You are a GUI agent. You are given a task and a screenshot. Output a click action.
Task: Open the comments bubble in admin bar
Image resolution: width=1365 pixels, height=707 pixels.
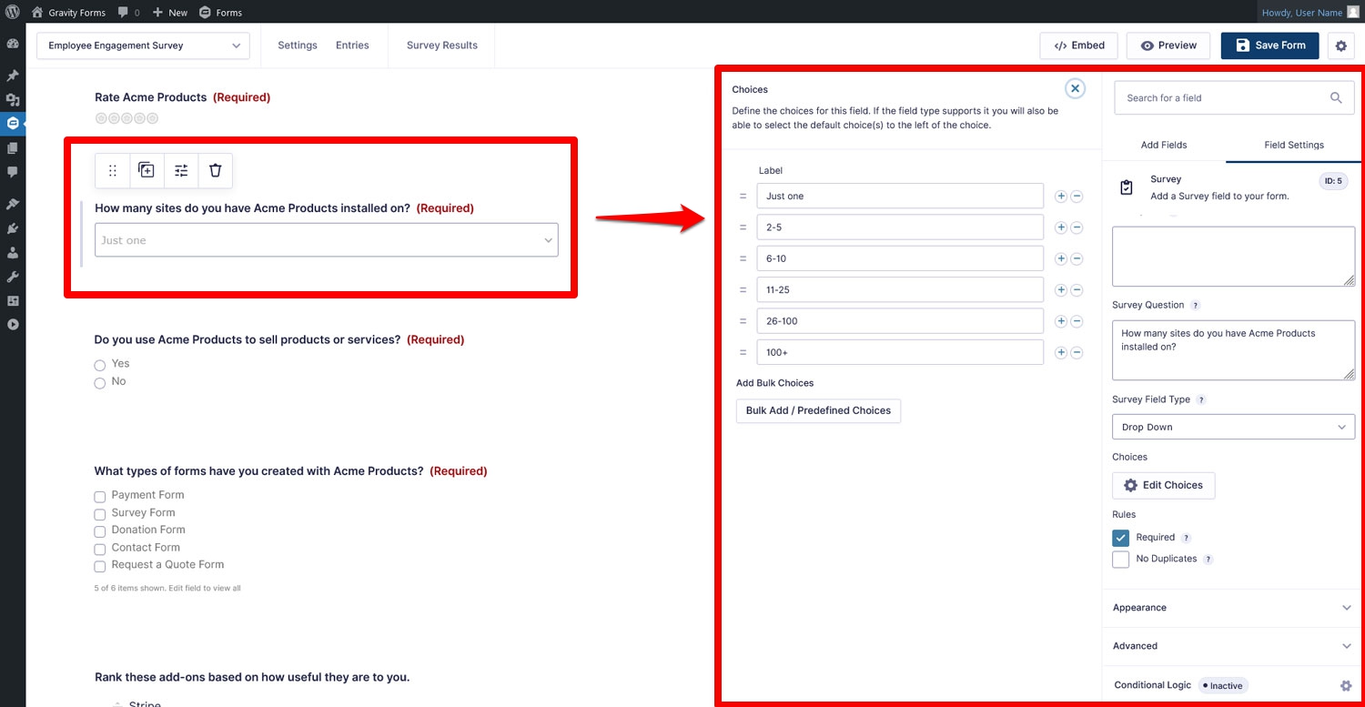(128, 13)
